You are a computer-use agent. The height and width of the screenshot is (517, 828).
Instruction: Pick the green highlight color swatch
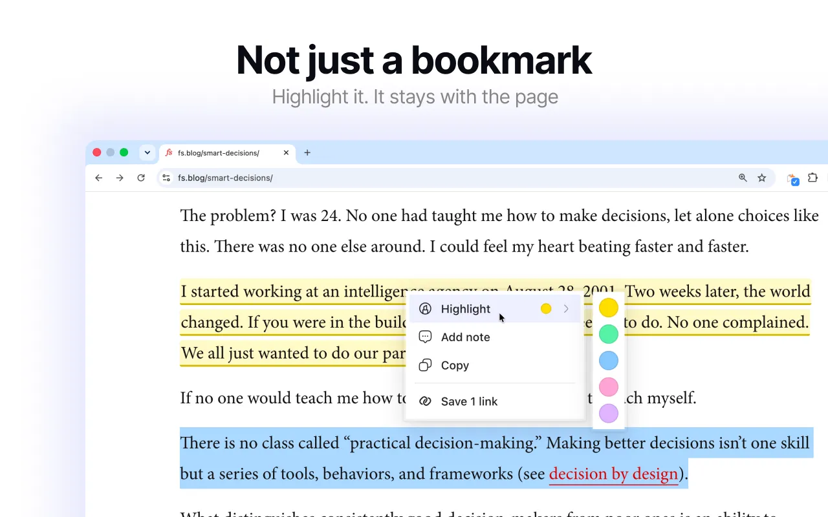tap(609, 334)
